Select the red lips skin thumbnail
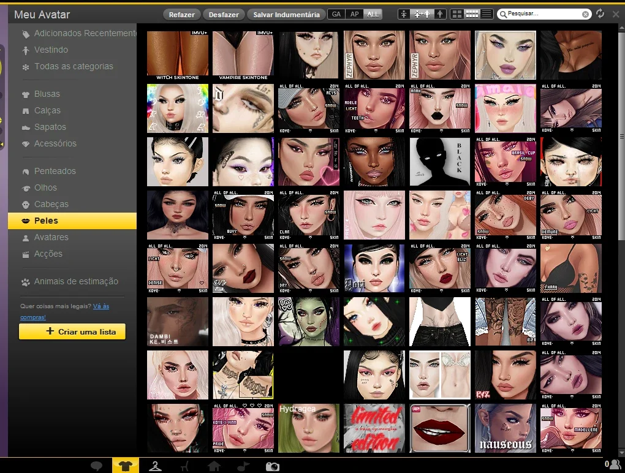The image size is (625, 473). coord(440,428)
